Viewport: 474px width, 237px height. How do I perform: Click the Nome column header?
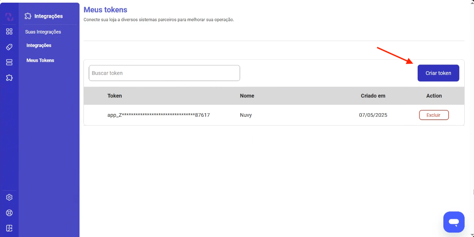click(247, 96)
